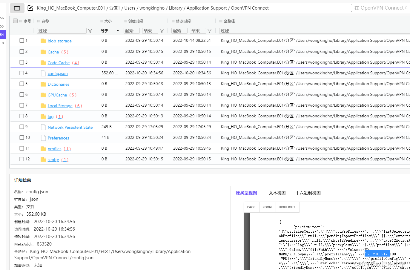Click the modified time 起始 date field
Viewport: 410px width, 270px height.
tap(179, 31)
